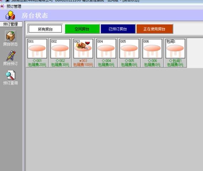Open the 预订查询 magnifier icon
Viewport: 203px width, 171px height.
[x=11, y=75]
